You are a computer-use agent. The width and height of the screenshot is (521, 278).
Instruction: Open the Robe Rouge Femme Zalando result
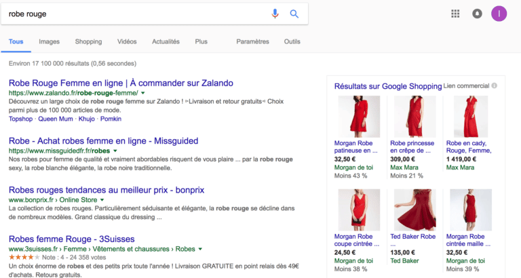(121, 83)
